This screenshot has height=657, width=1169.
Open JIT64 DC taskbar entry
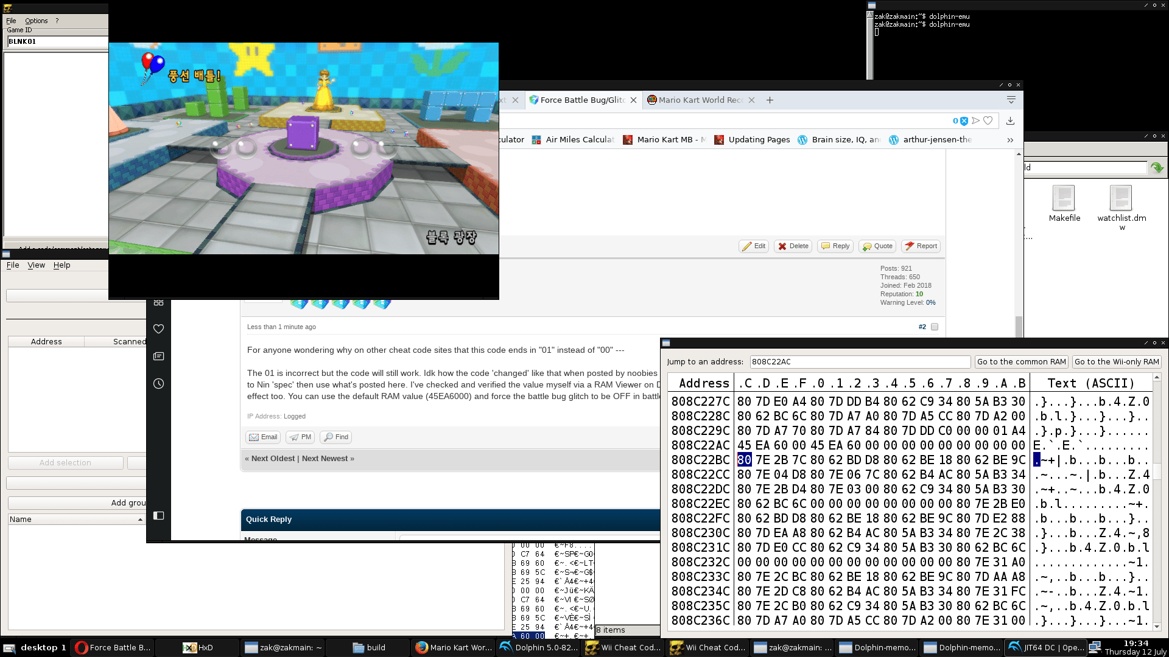pos(1045,648)
